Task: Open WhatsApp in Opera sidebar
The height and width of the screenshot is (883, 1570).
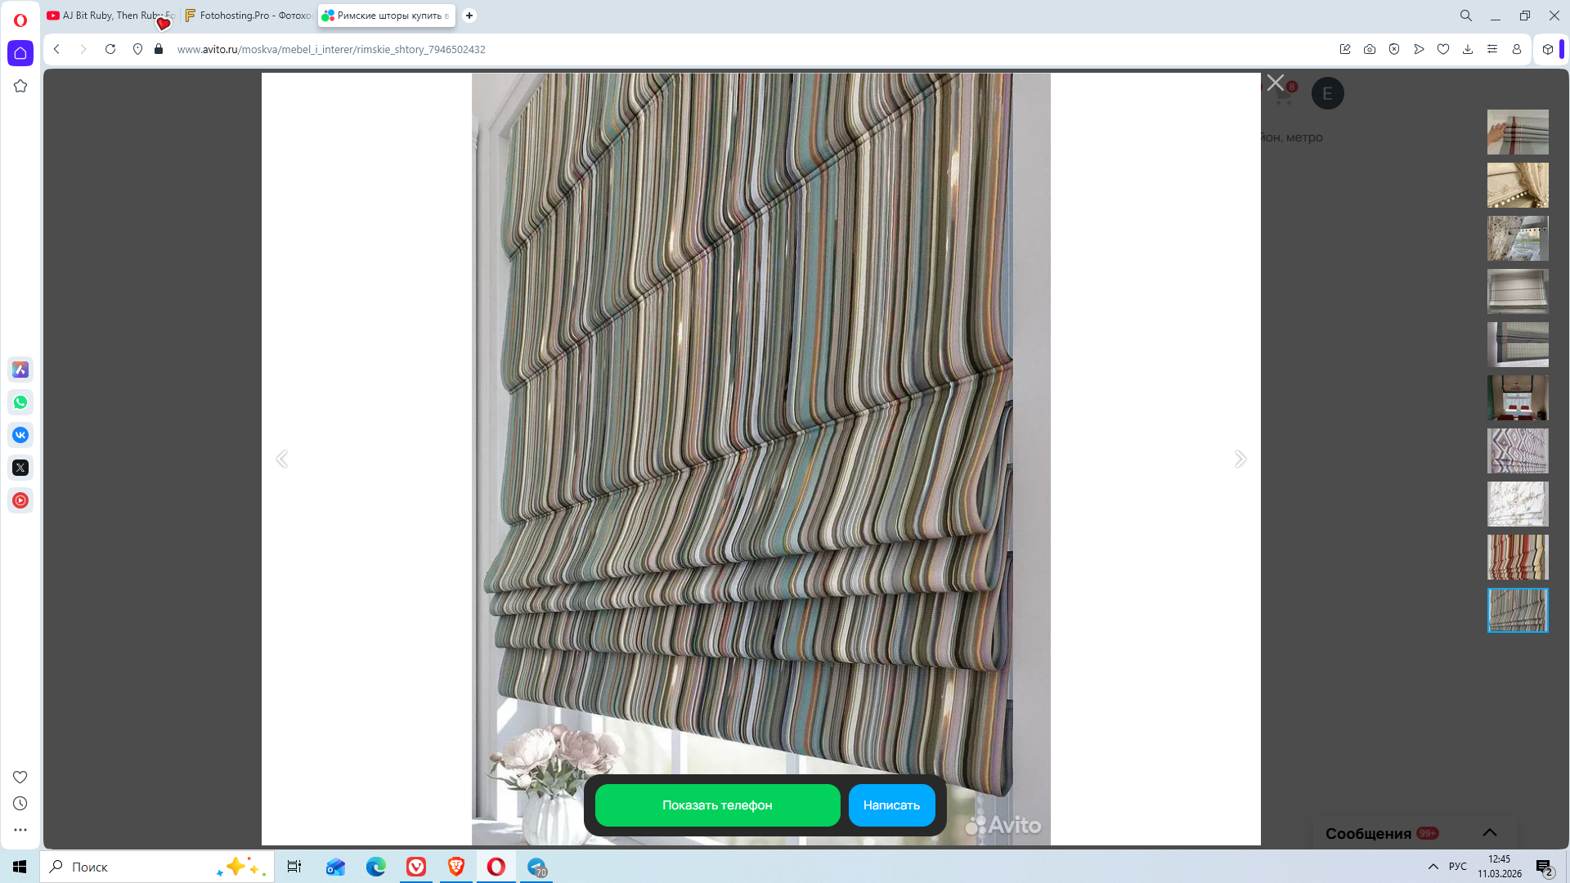Action: [x=20, y=402]
